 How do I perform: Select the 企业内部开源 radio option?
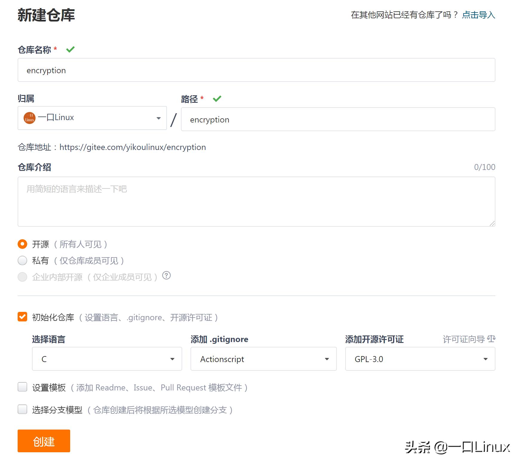pyautogui.click(x=22, y=277)
